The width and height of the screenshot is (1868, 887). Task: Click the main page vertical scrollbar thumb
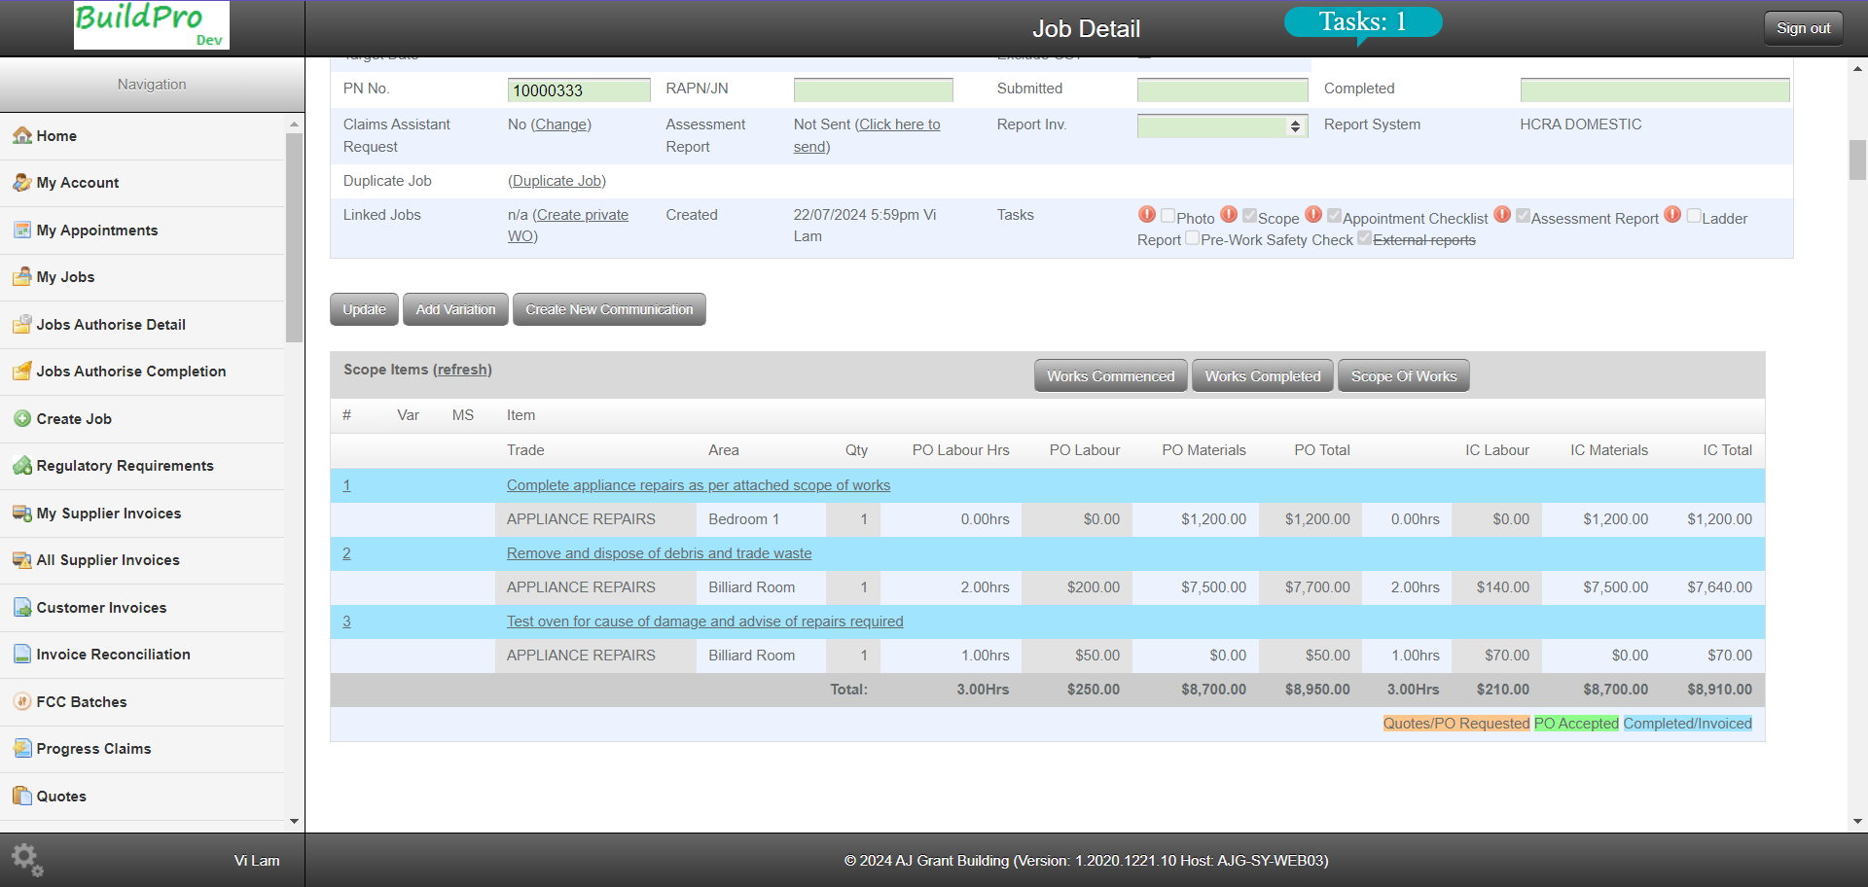(x=1857, y=160)
